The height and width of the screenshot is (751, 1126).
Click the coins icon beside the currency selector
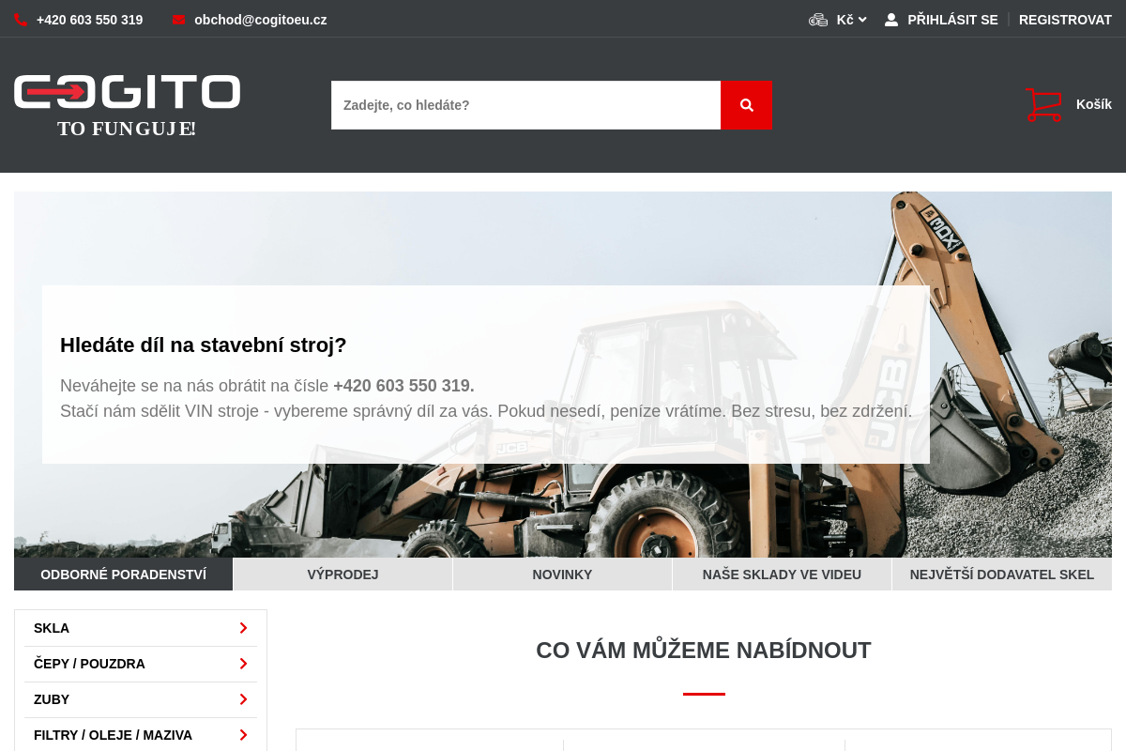pyautogui.click(x=816, y=19)
